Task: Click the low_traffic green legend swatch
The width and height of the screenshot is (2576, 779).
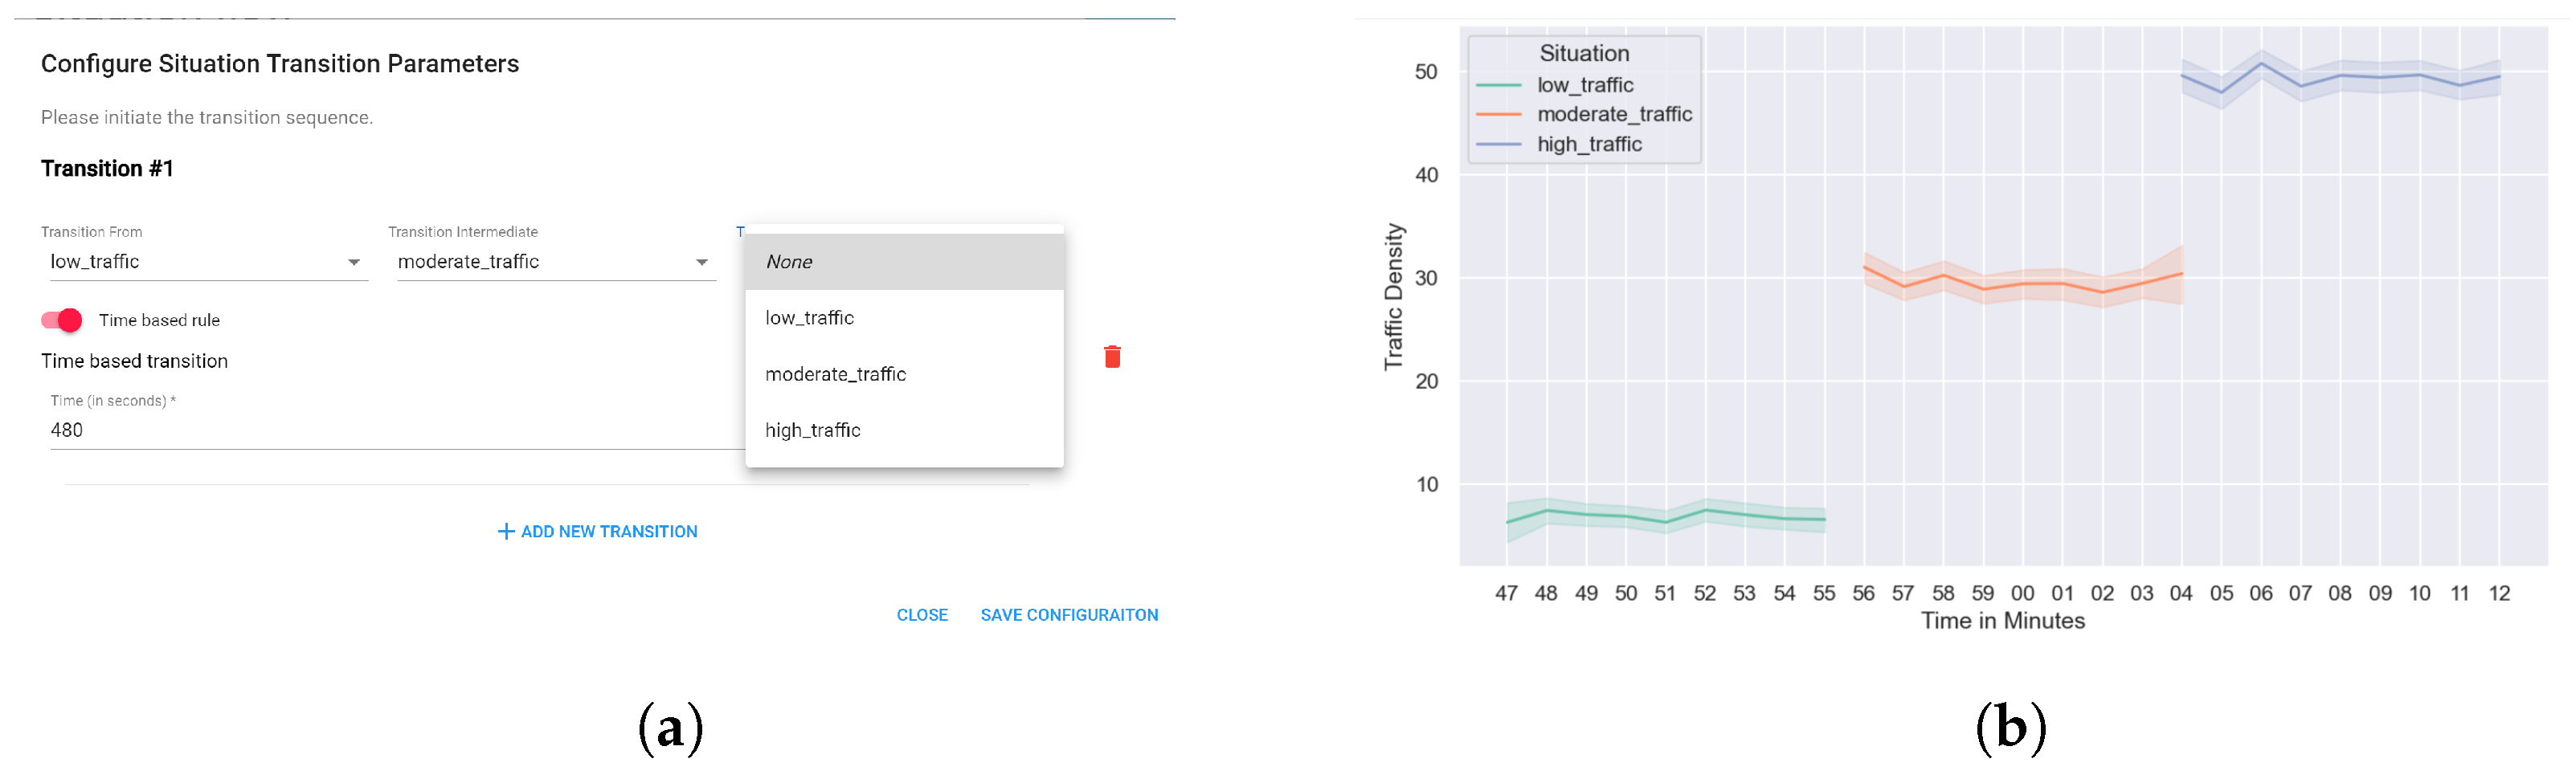Action: (1498, 86)
